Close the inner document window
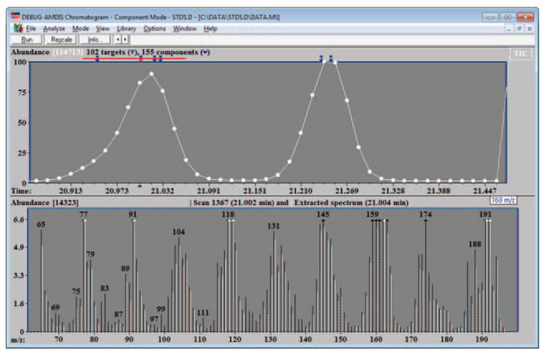Screen dimensions: 545x355 tap(529, 29)
